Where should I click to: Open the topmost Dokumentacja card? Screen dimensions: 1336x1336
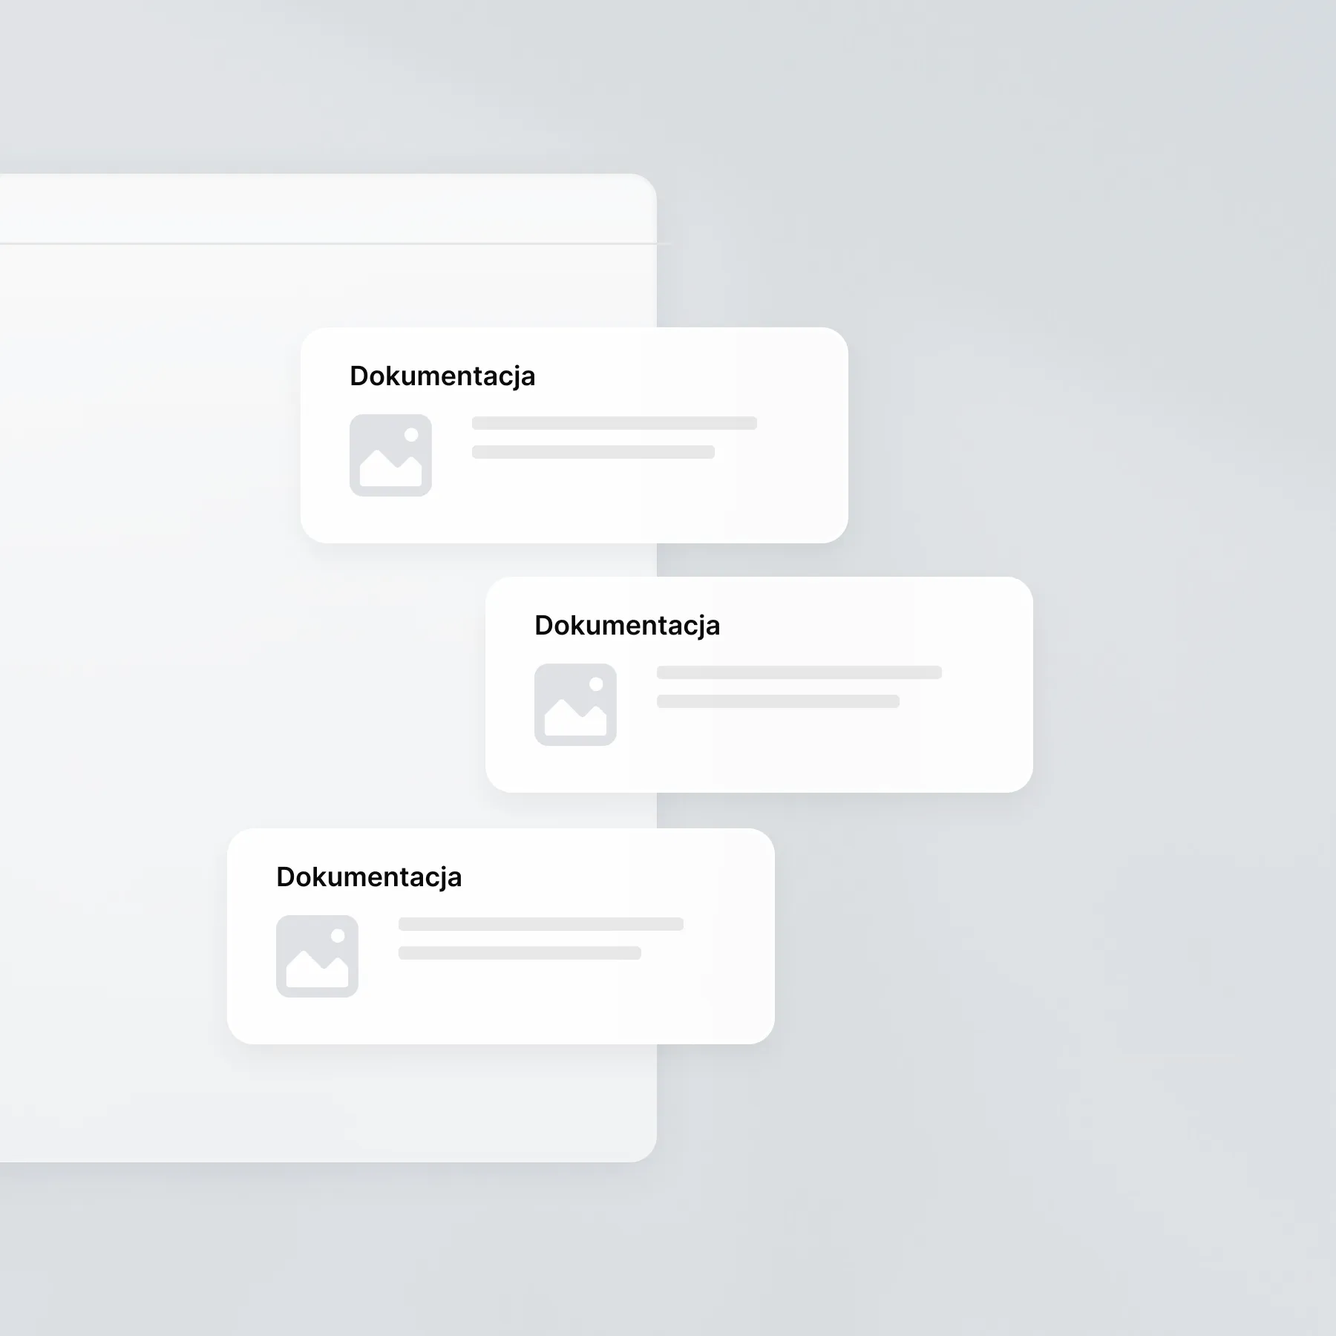point(574,435)
